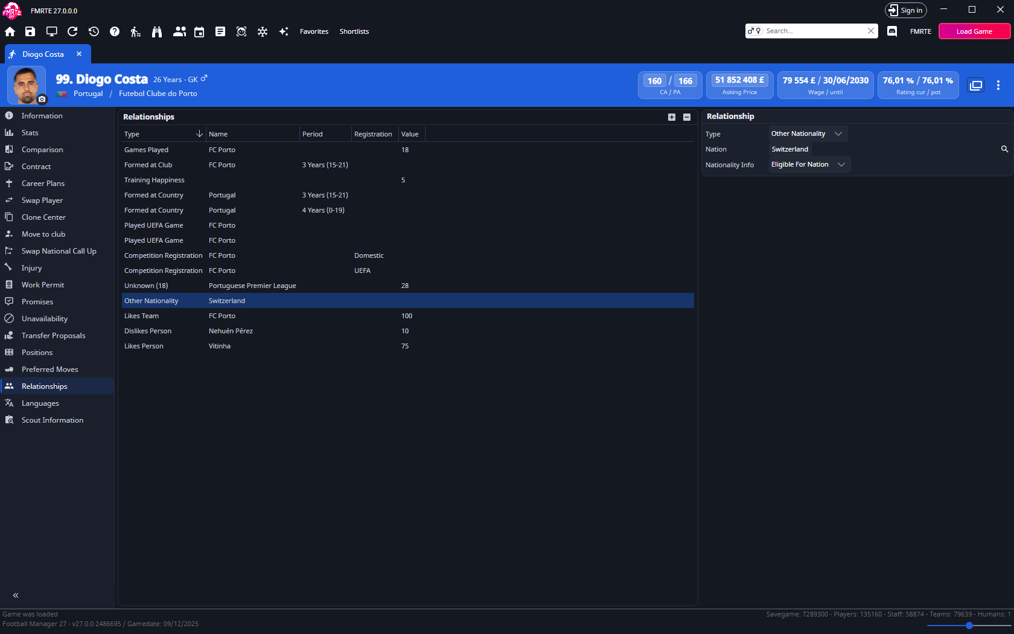Click the Sign in button
Viewport: 1014px width, 634px height.
tap(905, 10)
